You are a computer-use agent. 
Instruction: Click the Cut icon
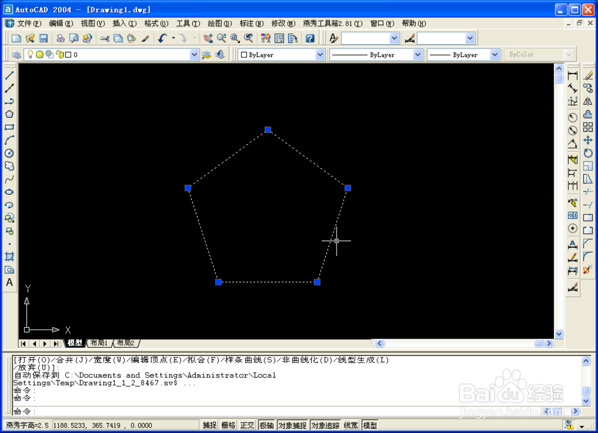pyautogui.click(x=105, y=38)
